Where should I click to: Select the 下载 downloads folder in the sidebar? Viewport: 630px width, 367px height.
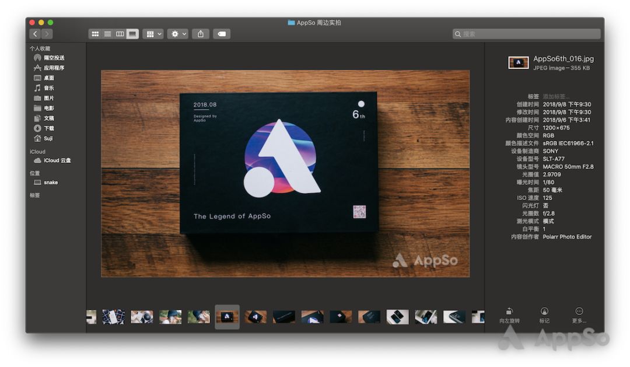(49, 128)
